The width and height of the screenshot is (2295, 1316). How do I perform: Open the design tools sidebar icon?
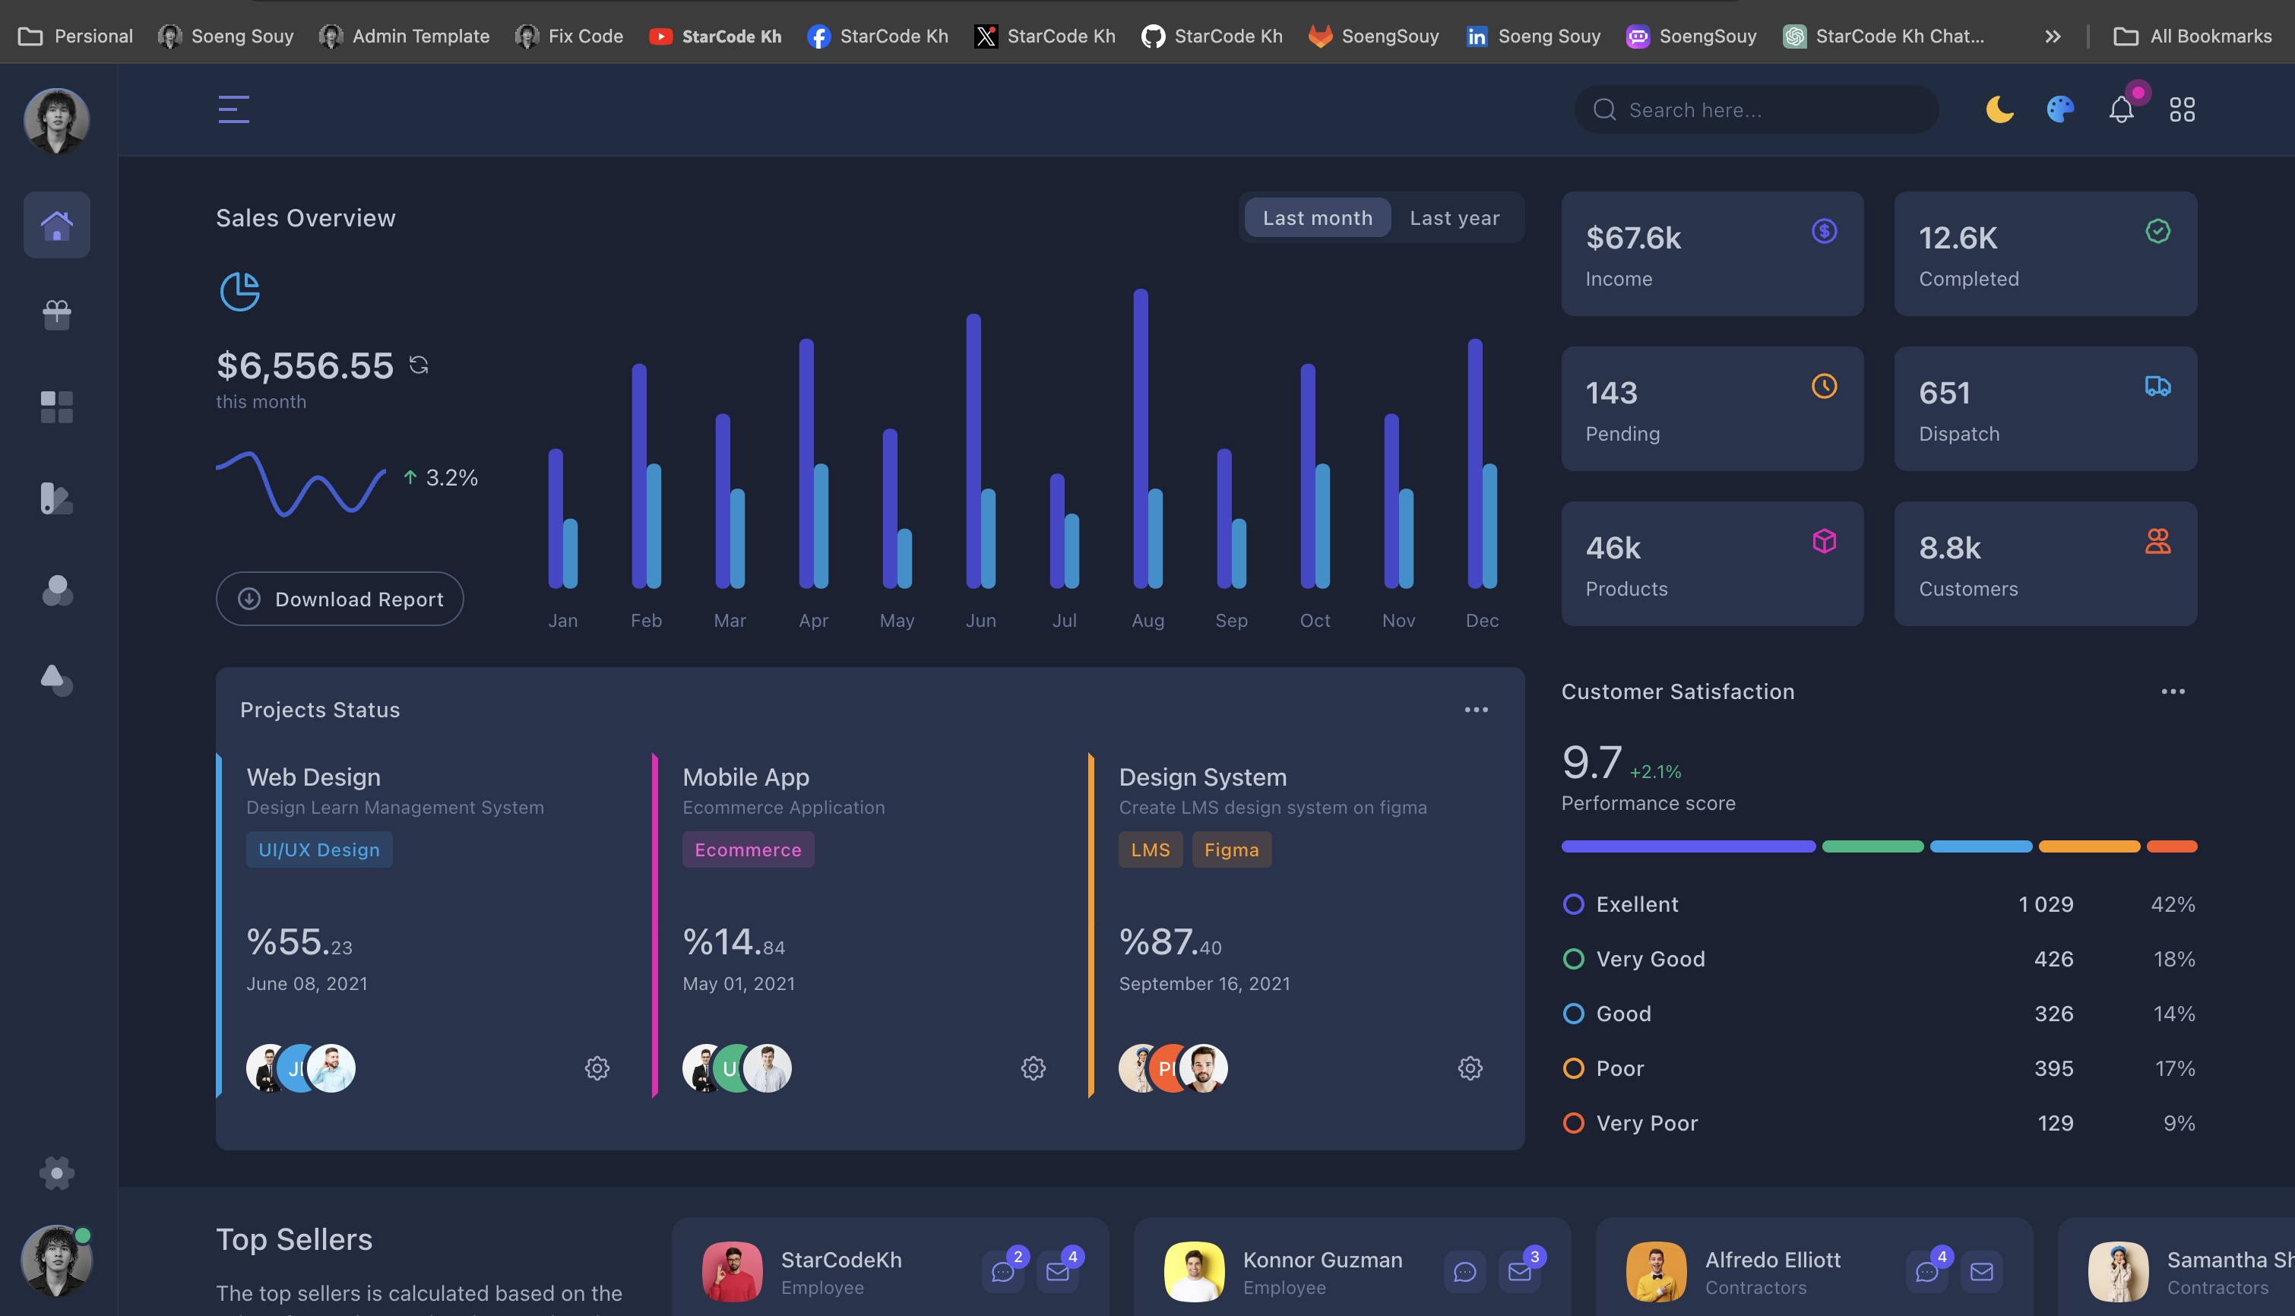click(x=56, y=498)
